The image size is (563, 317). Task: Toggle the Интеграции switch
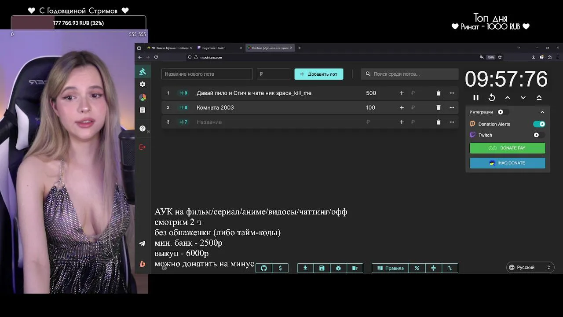tap(503, 112)
